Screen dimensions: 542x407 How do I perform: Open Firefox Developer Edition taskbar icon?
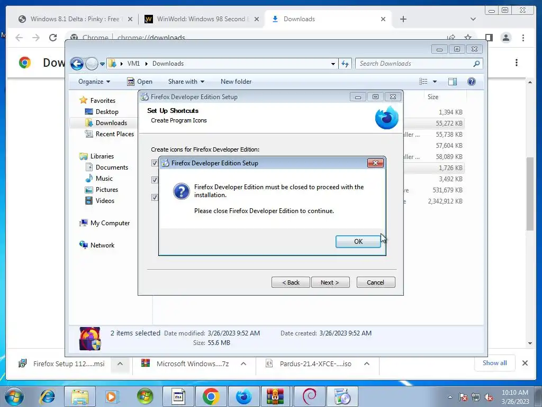click(x=243, y=396)
